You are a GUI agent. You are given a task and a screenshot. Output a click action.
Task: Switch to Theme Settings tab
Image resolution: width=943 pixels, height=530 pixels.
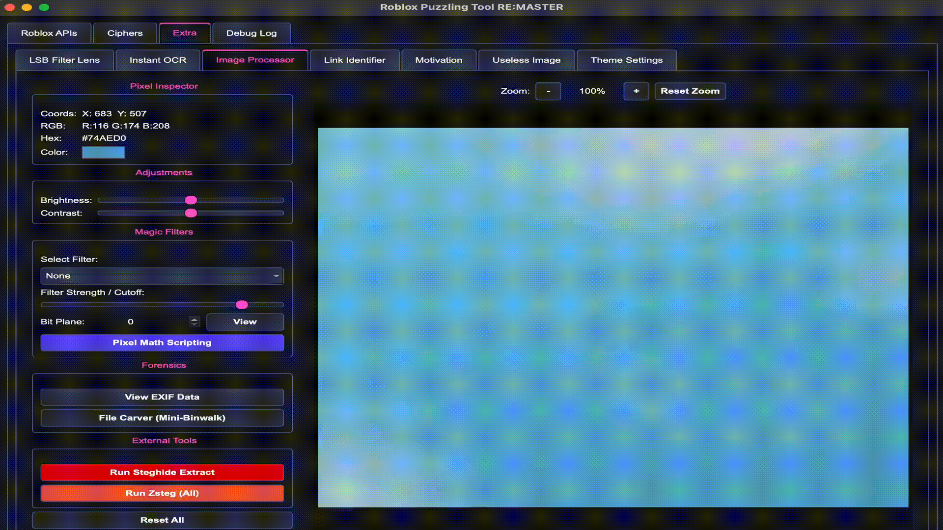627,60
